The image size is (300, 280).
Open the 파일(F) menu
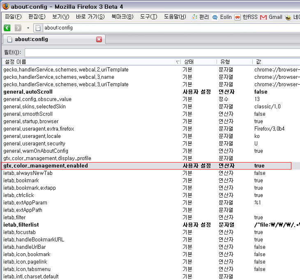click(x=13, y=17)
